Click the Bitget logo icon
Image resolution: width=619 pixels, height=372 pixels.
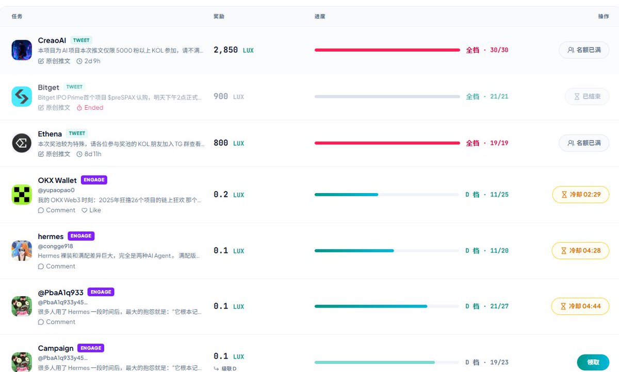(22, 96)
